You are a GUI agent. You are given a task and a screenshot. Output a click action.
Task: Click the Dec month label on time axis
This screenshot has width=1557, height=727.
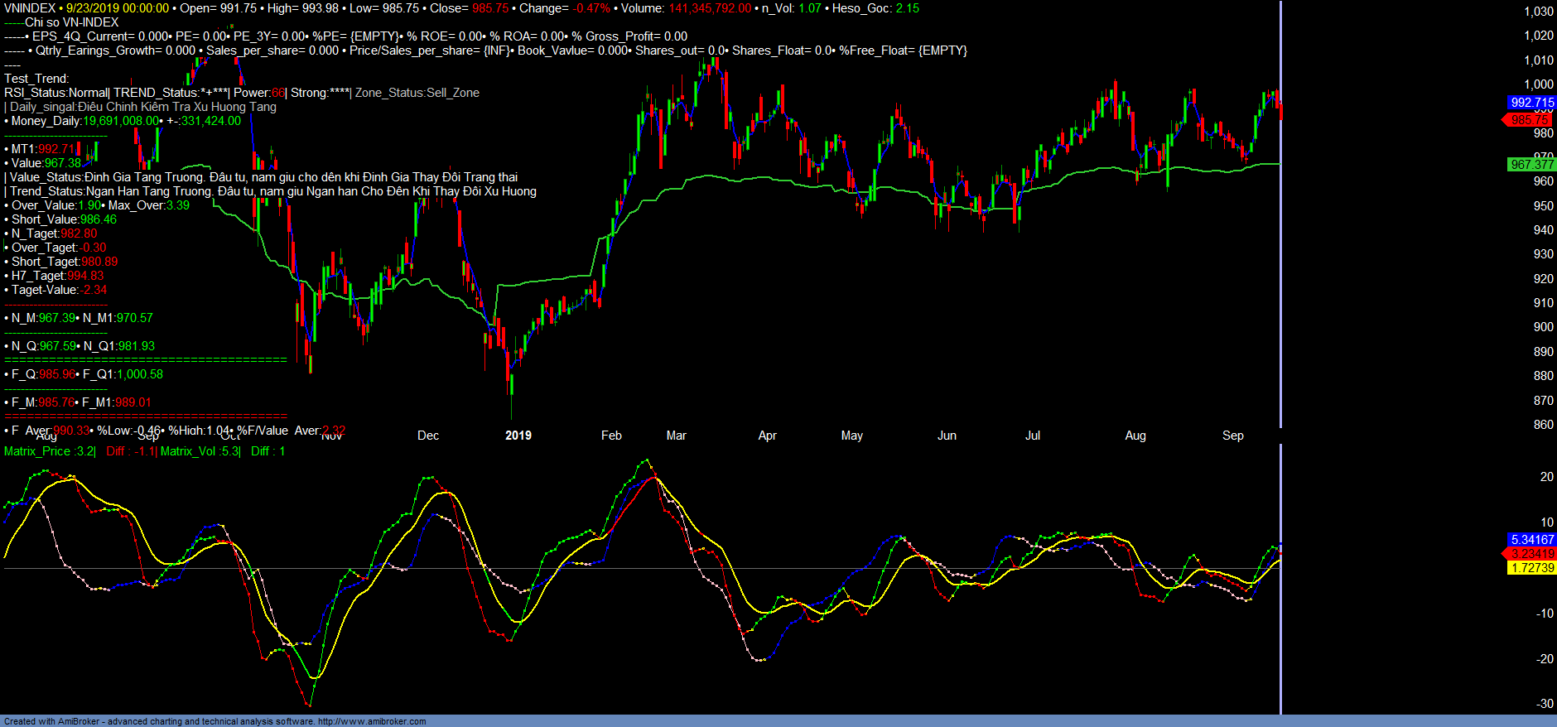428,436
